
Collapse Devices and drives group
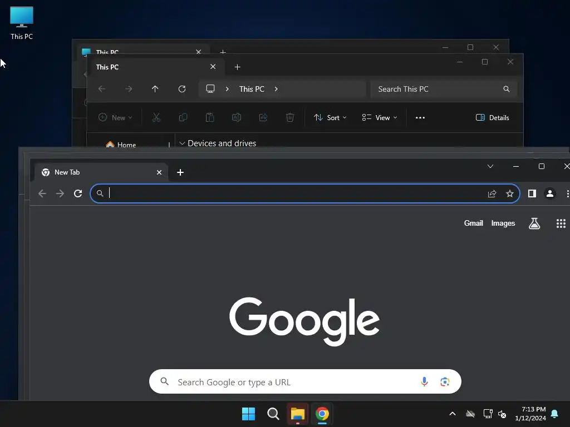click(182, 143)
